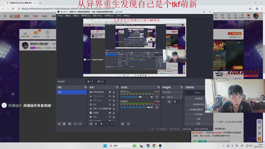The height and width of the screenshot is (149, 265).
Task: Click the 开始录制 start recording button
Action: coord(198,98)
